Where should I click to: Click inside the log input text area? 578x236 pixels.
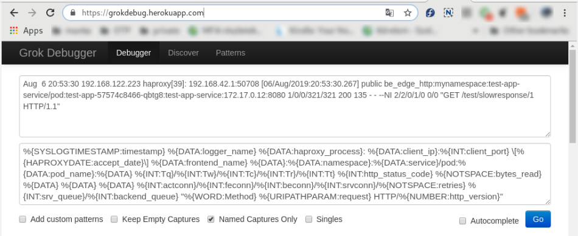click(x=285, y=106)
